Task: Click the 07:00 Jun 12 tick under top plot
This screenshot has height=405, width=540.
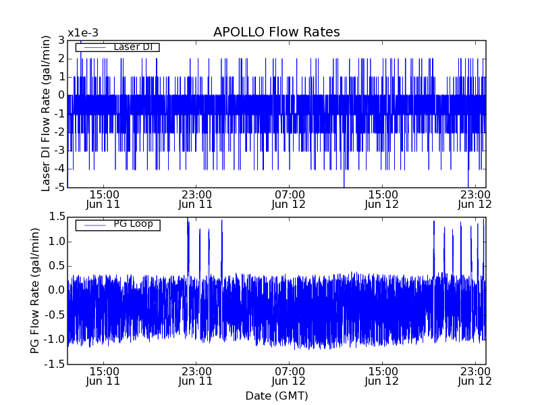Action: pyautogui.click(x=289, y=198)
